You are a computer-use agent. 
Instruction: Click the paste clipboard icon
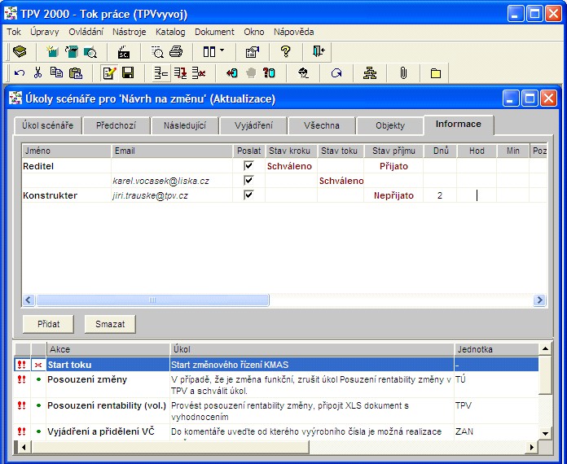coord(76,73)
